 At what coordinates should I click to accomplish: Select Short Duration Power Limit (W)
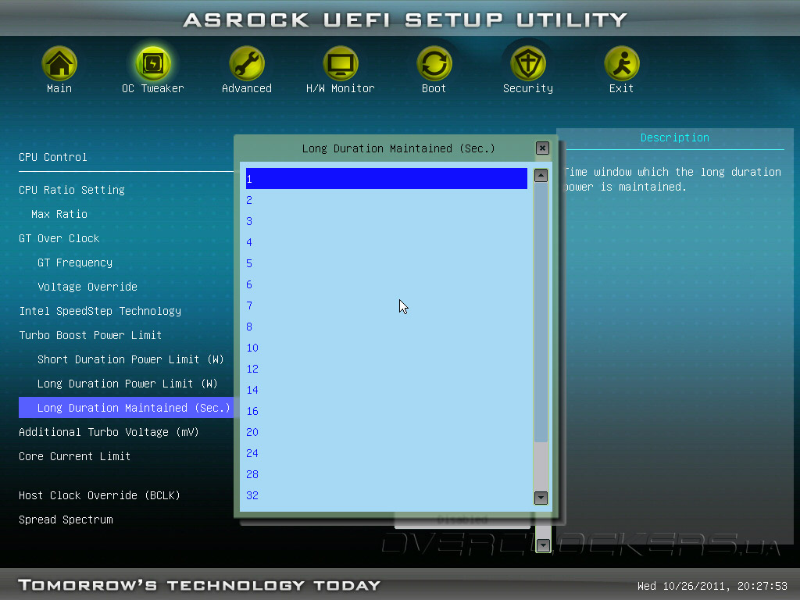pos(130,359)
